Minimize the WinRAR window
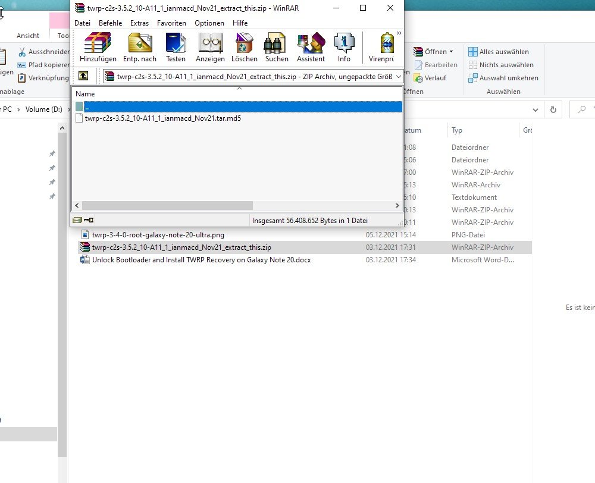 (336, 8)
